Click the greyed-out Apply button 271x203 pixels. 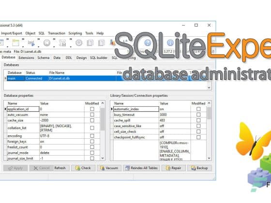coord(15,168)
